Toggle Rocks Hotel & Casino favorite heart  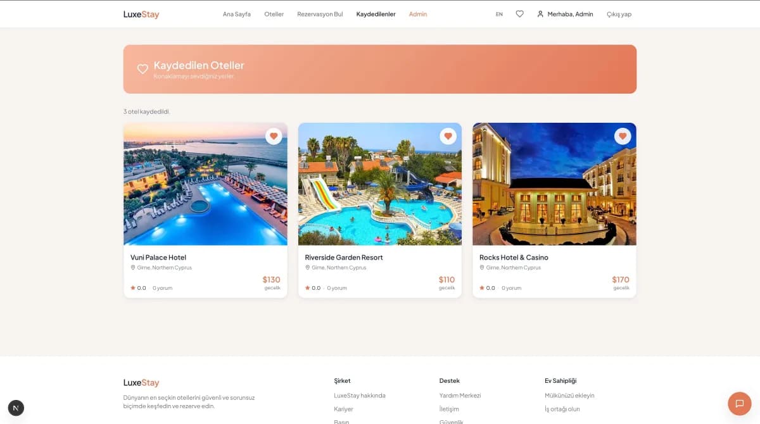pyautogui.click(x=623, y=136)
